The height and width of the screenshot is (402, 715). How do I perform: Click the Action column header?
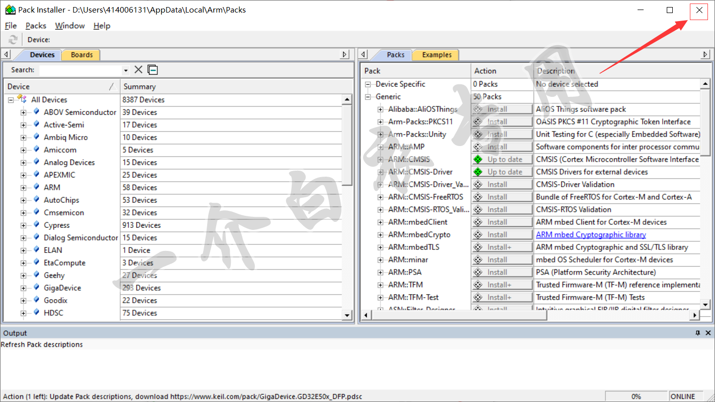[x=502, y=71]
